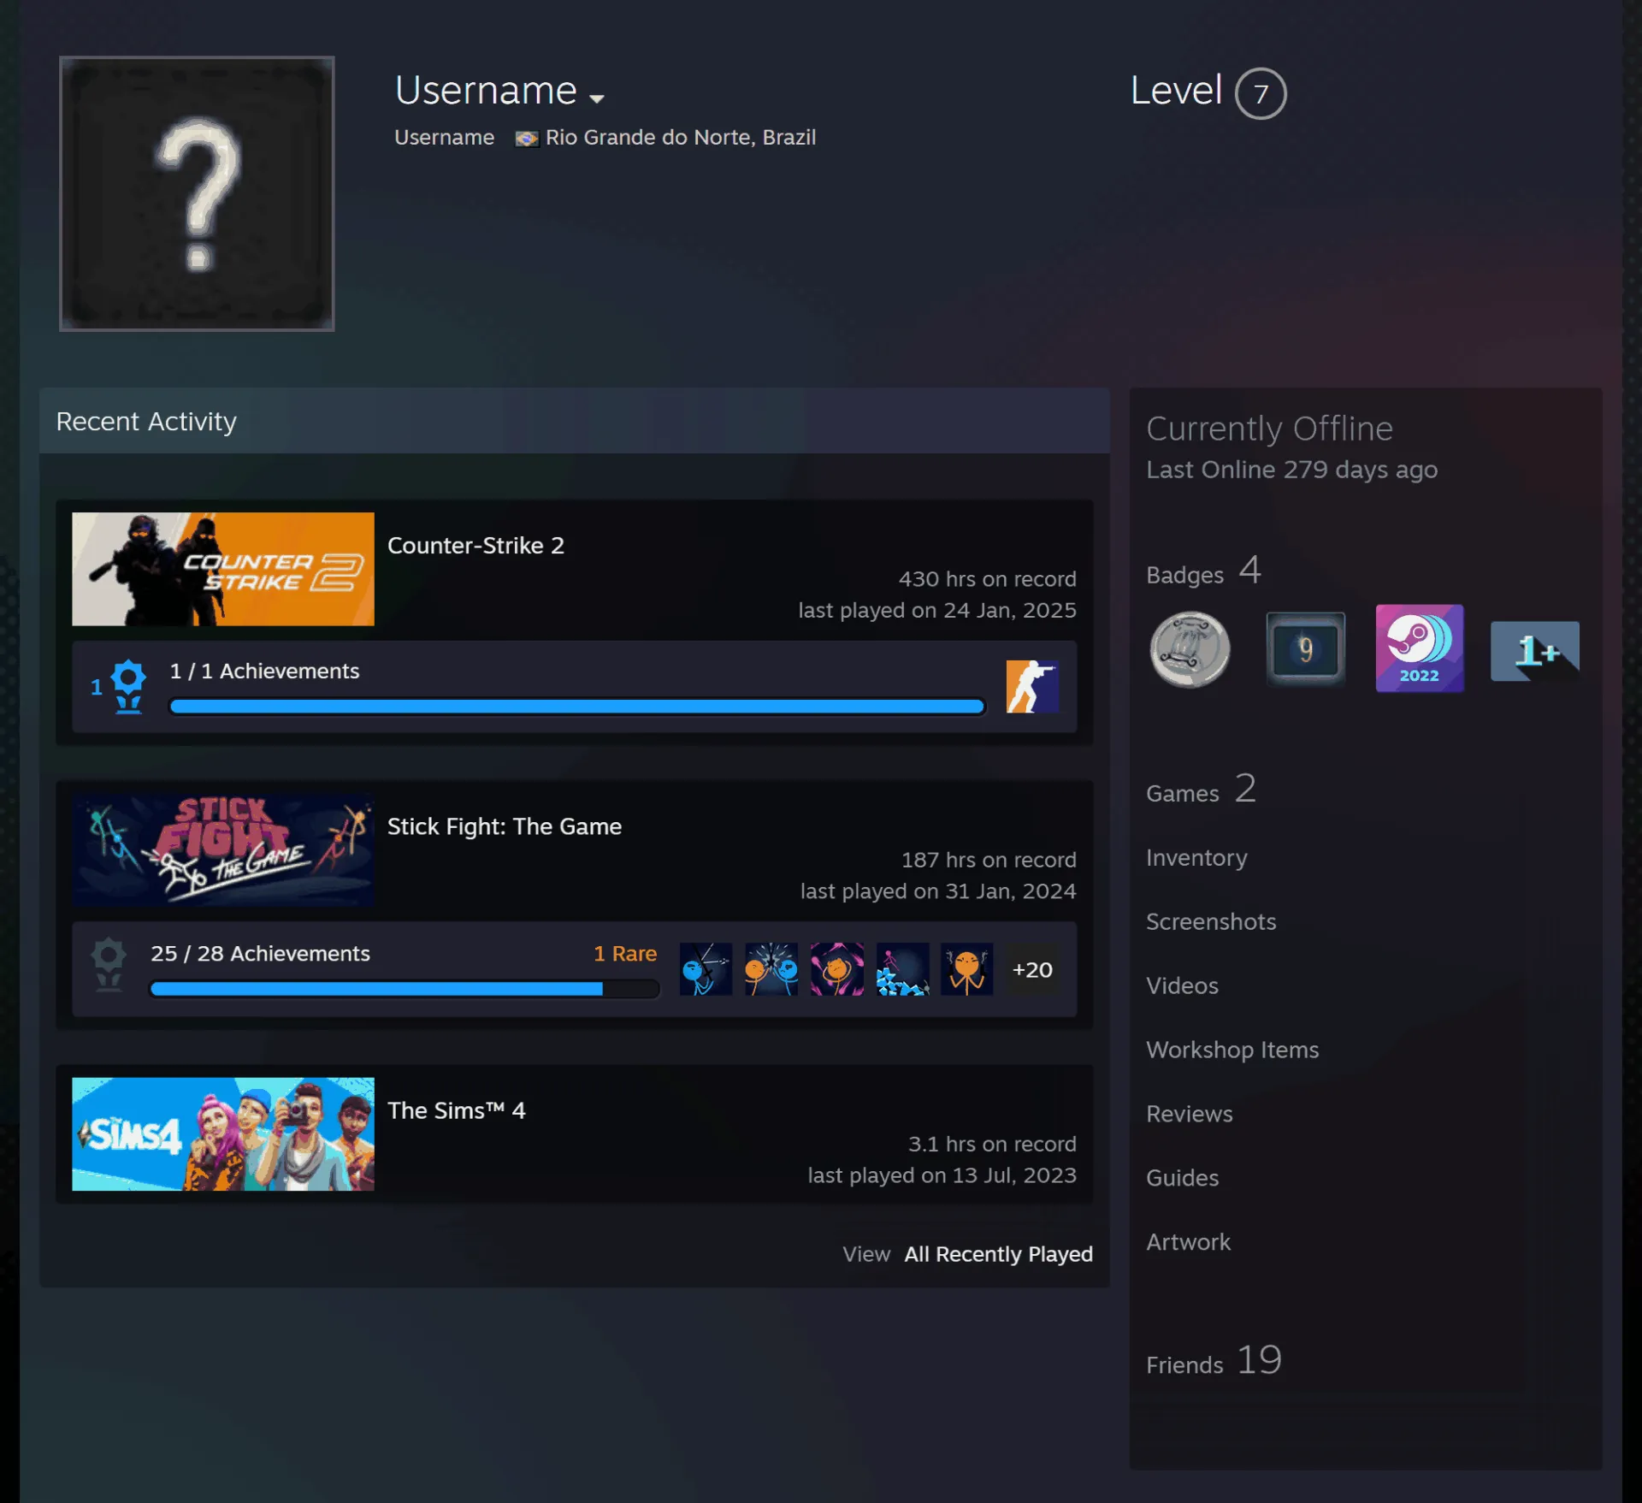Open Stick Fight: The Game title link
The width and height of the screenshot is (1642, 1503).
tap(504, 826)
